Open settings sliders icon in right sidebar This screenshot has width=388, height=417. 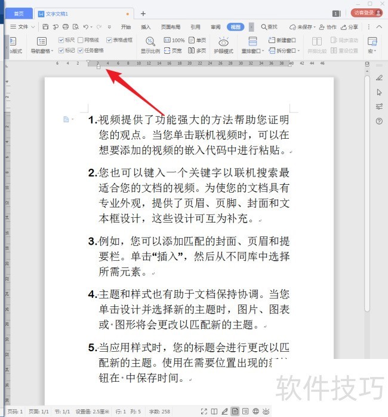pos(379,106)
